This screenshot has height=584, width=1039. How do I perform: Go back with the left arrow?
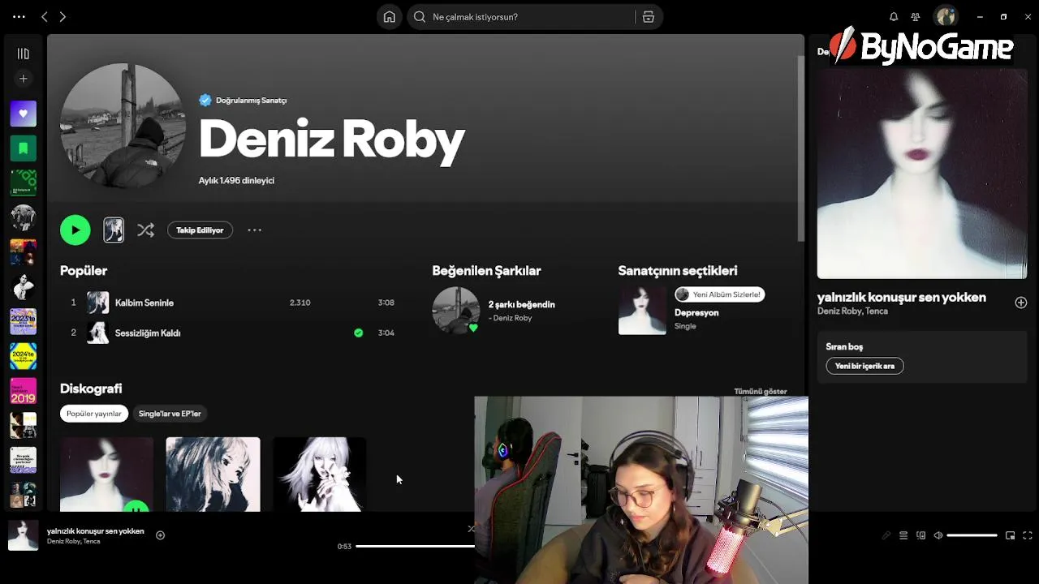[45, 16]
